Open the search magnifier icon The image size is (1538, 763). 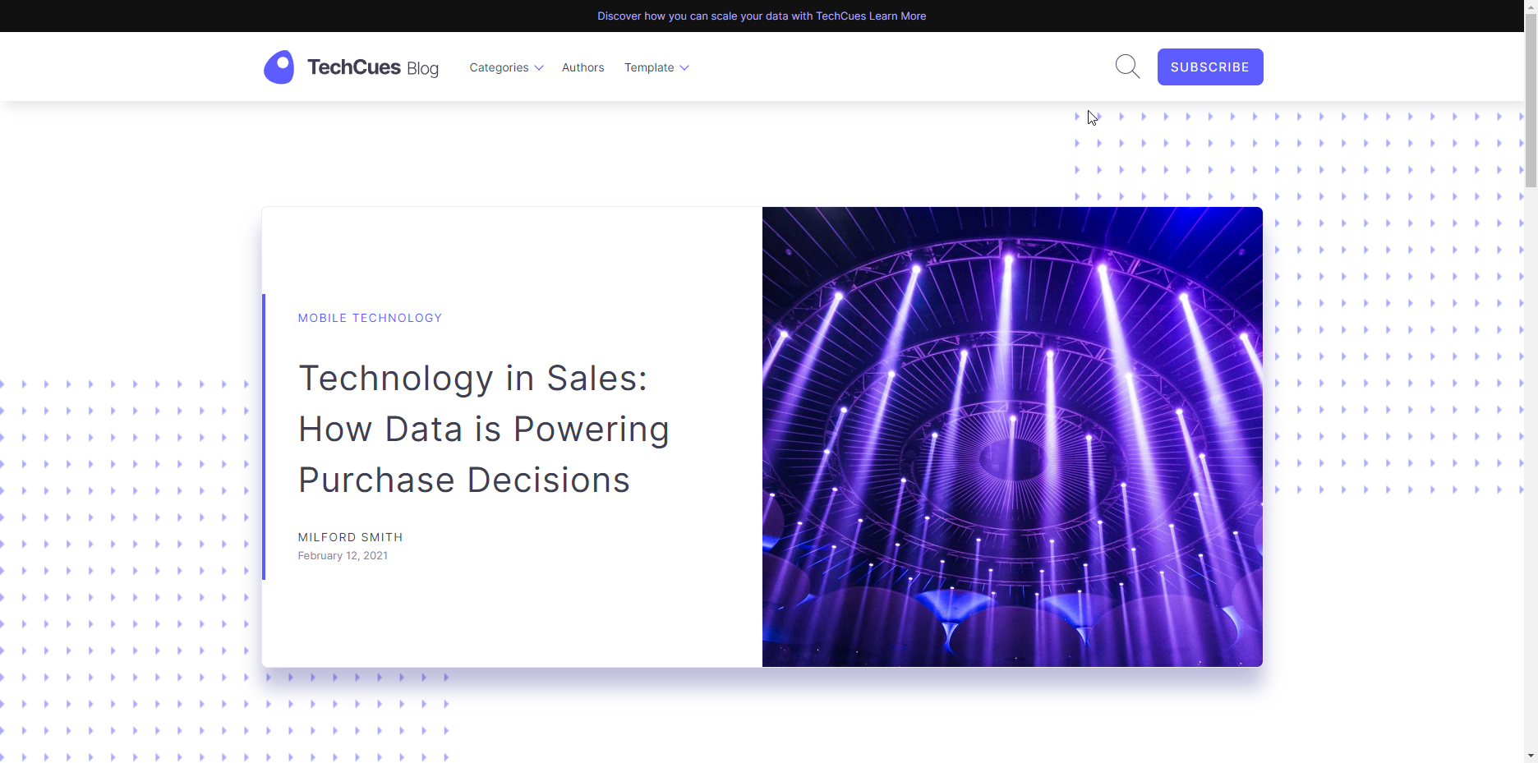(1127, 67)
